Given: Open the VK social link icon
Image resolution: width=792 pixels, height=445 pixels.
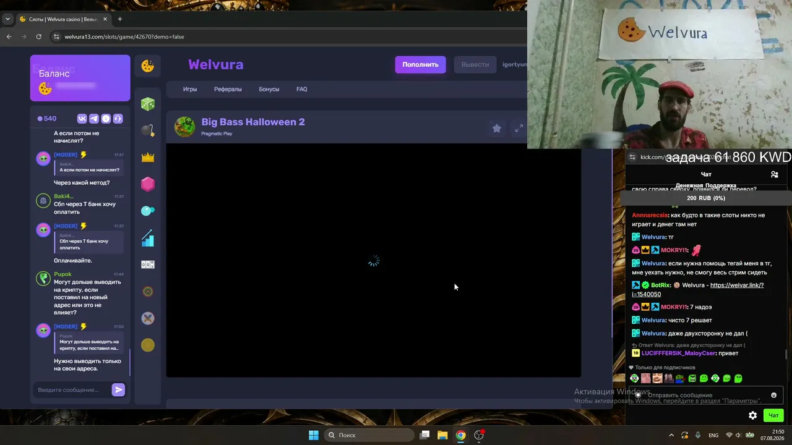Looking at the screenshot, I should click(82, 119).
